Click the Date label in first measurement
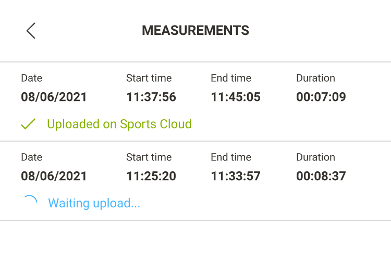The image size is (391, 264). click(x=32, y=78)
